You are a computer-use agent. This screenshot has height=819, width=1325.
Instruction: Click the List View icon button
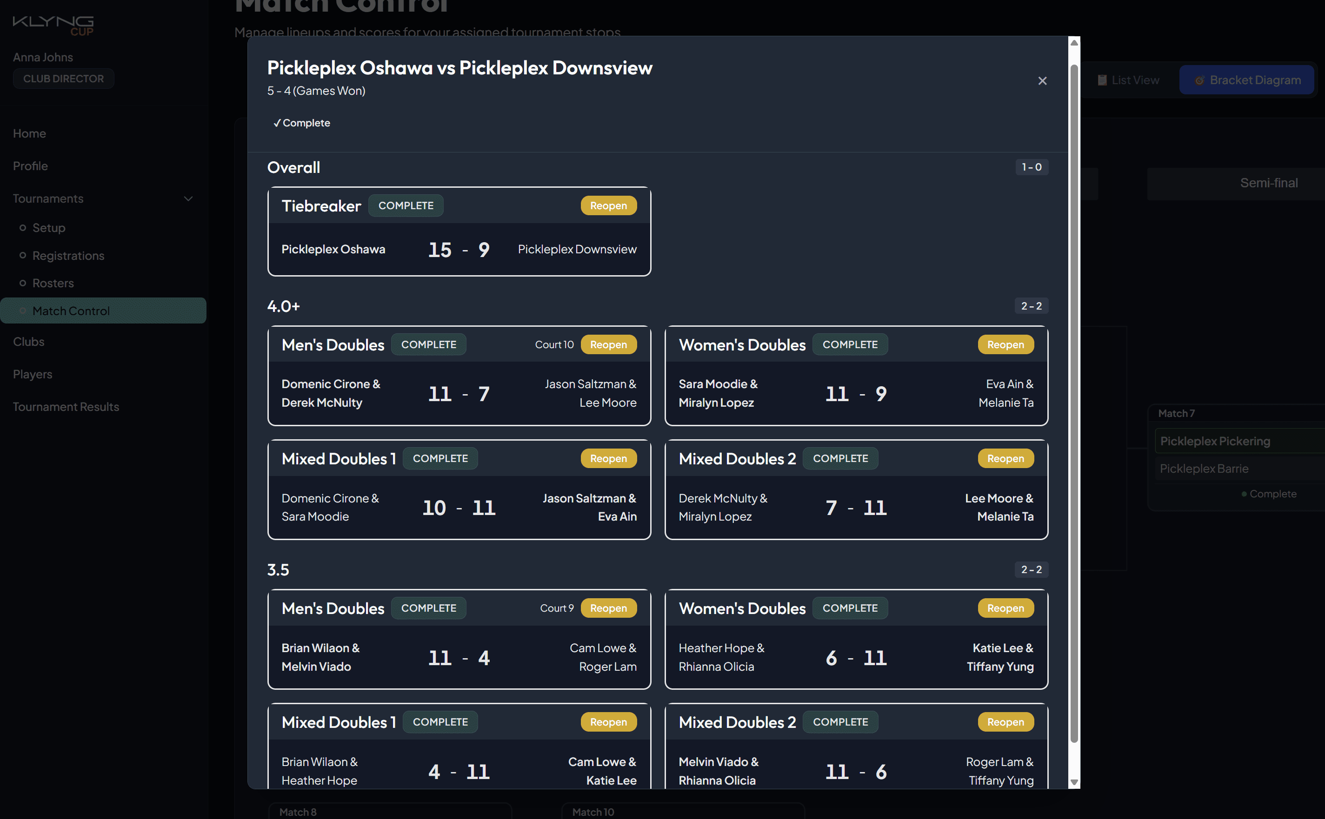click(1128, 80)
